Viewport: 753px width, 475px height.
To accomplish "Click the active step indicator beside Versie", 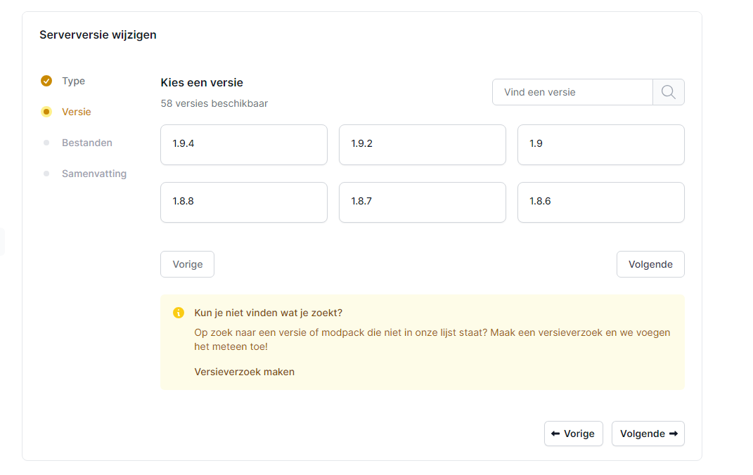I will point(46,112).
